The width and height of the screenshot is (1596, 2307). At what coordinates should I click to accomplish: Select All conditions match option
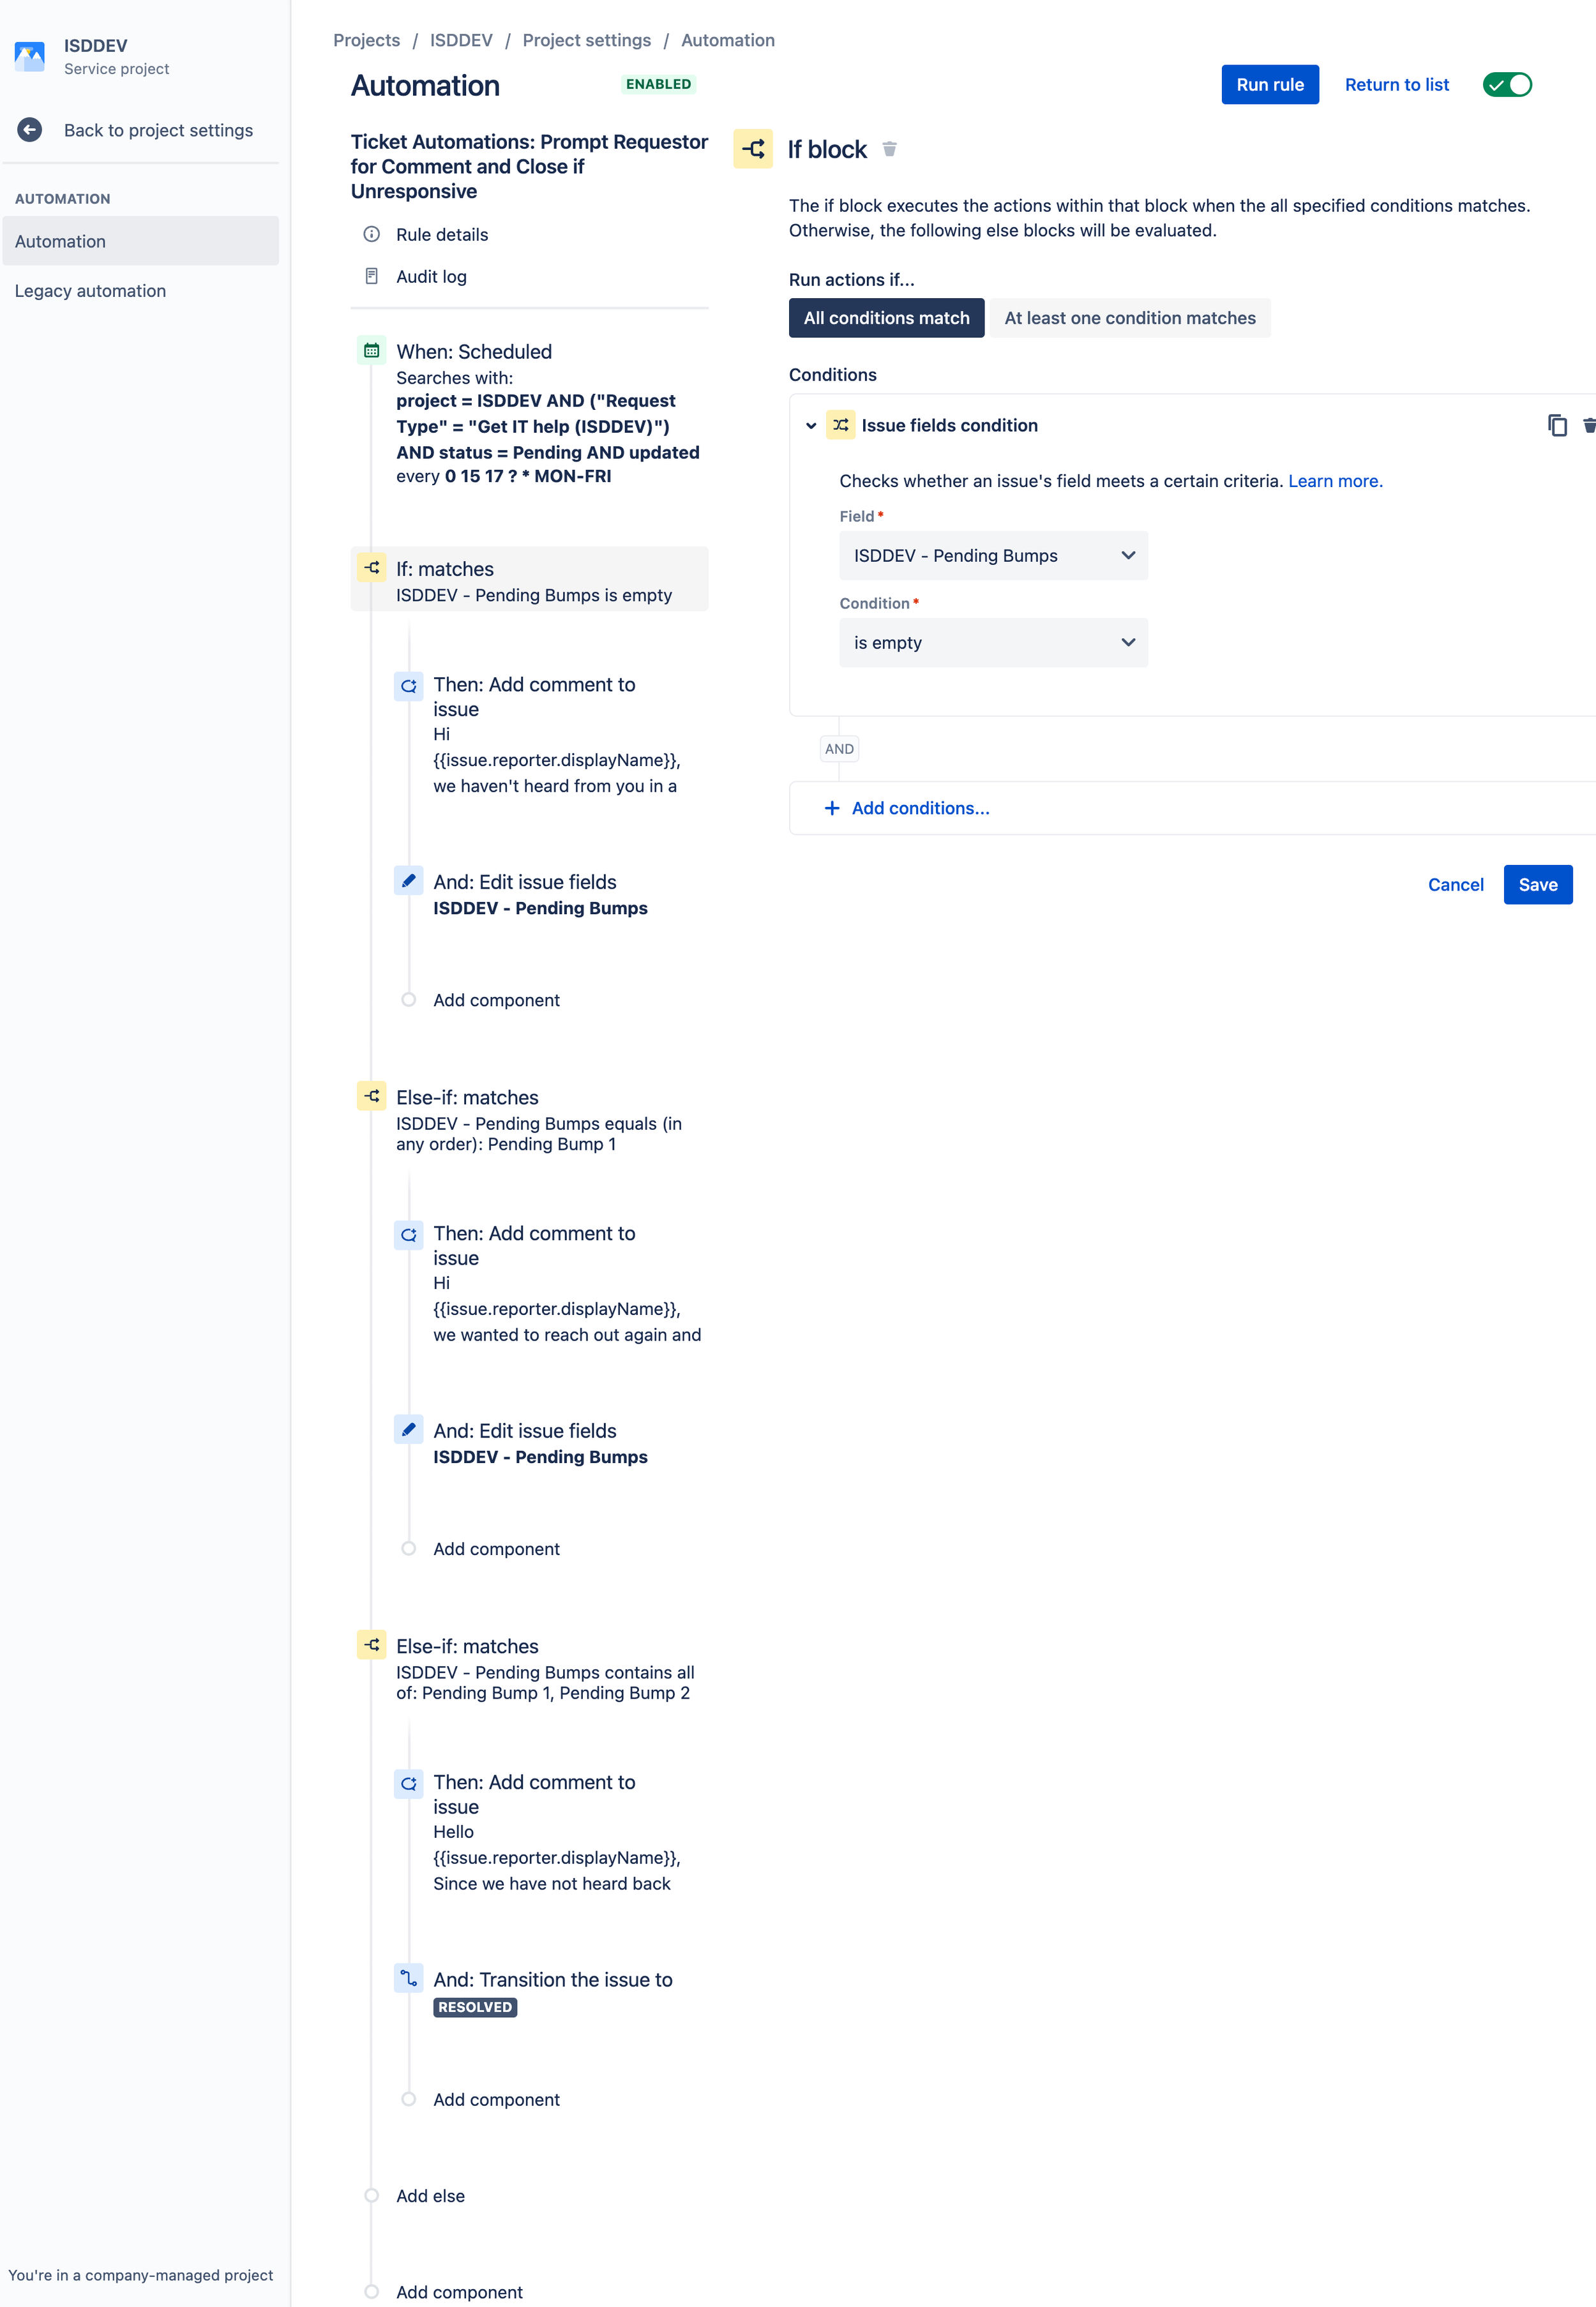[x=886, y=318]
